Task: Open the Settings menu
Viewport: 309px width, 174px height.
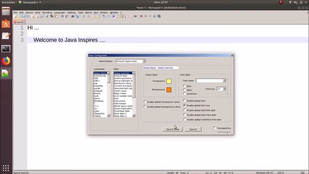Action: pyautogui.click(x=71, y=13)
